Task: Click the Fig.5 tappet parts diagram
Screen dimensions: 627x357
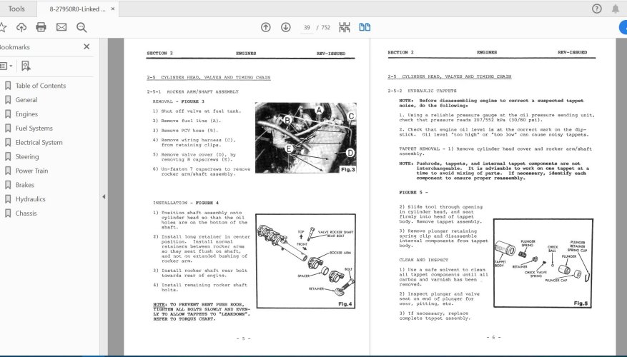Action: [x=543, y=263]
